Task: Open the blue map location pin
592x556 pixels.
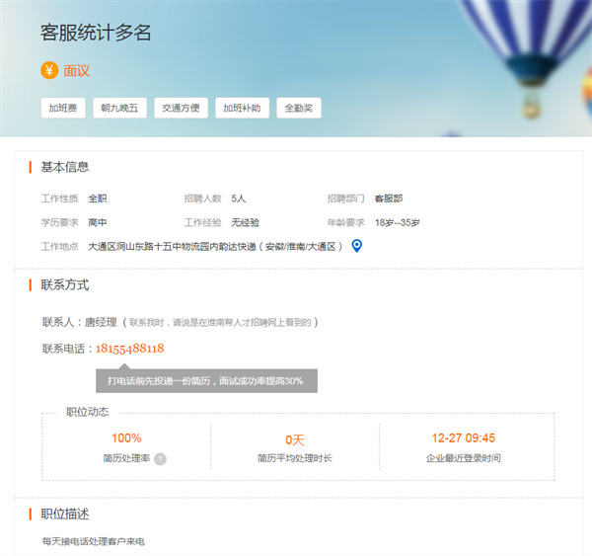Action: [x=357, y=246]
